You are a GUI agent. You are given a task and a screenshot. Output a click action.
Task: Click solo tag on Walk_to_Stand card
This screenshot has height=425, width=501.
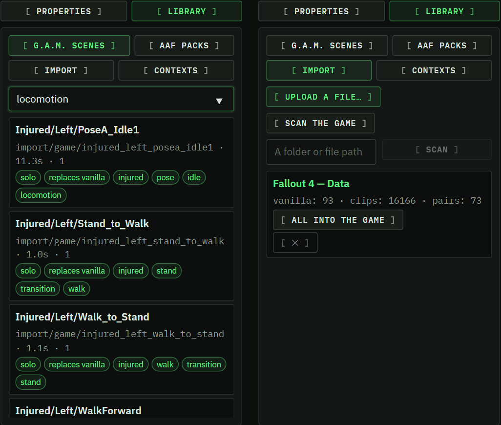(28, 364)
